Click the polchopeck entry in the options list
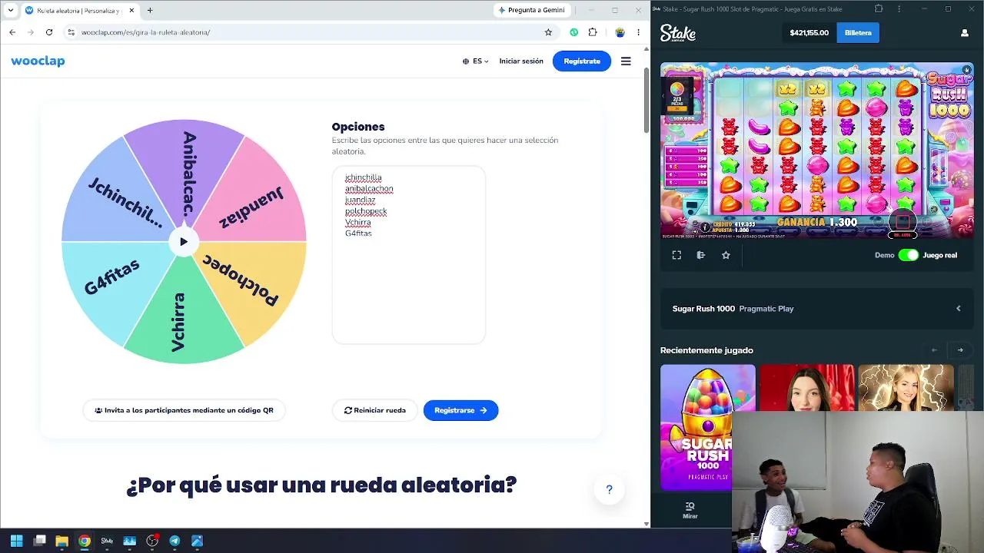Image resolution: width=984 pixels, height=553 pixels. tap(366, 210)
